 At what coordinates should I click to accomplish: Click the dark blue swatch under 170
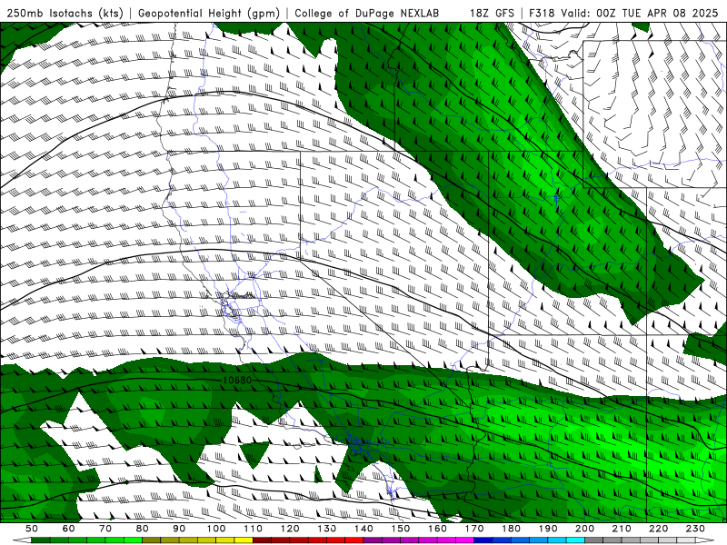click(x=483, y=540)
